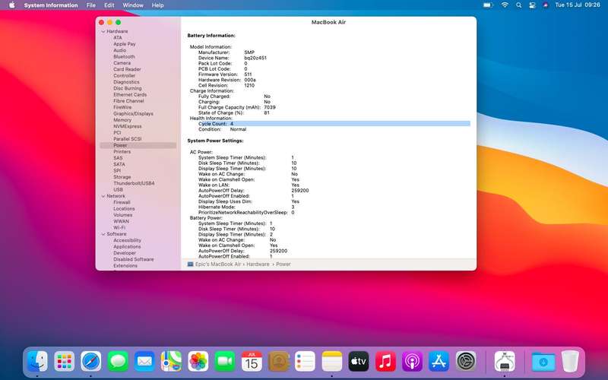Open Finder from the dock
The width and height of the screenshot is (608, 380).
37,362
